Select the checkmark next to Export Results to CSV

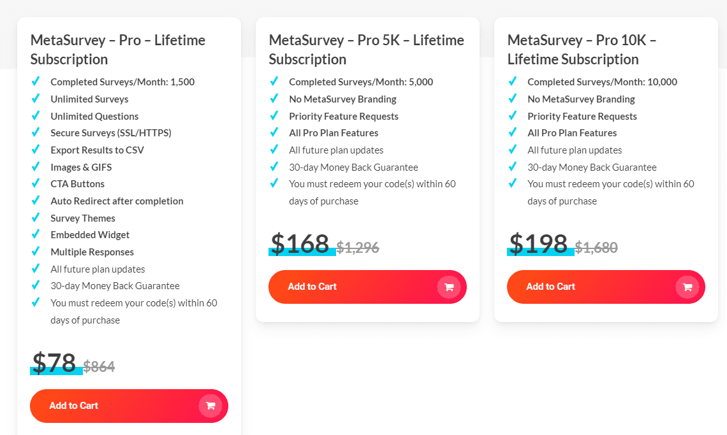click(x=36, y=150)
